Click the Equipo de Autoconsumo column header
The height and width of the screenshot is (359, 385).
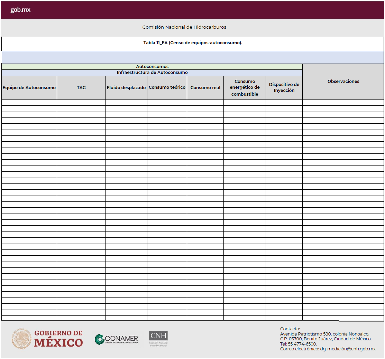[29, 88]
